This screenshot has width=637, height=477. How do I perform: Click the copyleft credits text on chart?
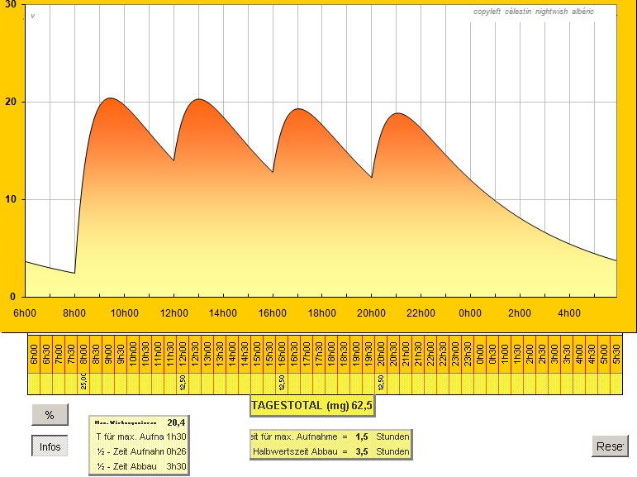pyautogui.click(x=533, y=12)
